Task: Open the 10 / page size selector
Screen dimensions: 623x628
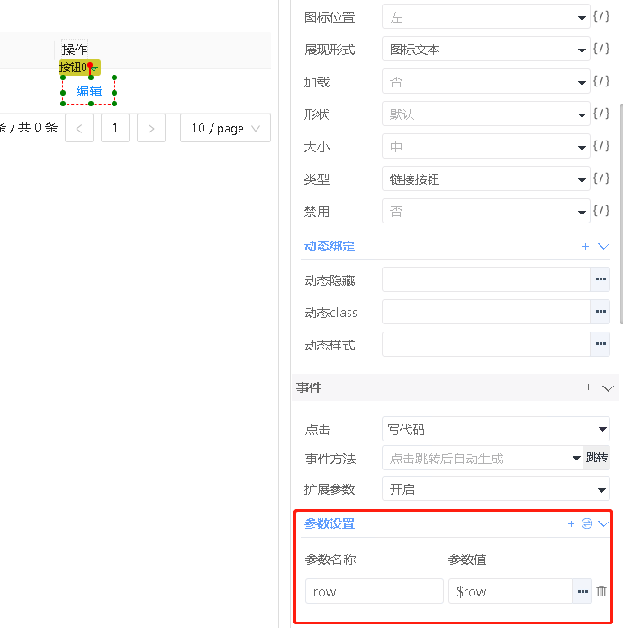Action: [225, 128]
